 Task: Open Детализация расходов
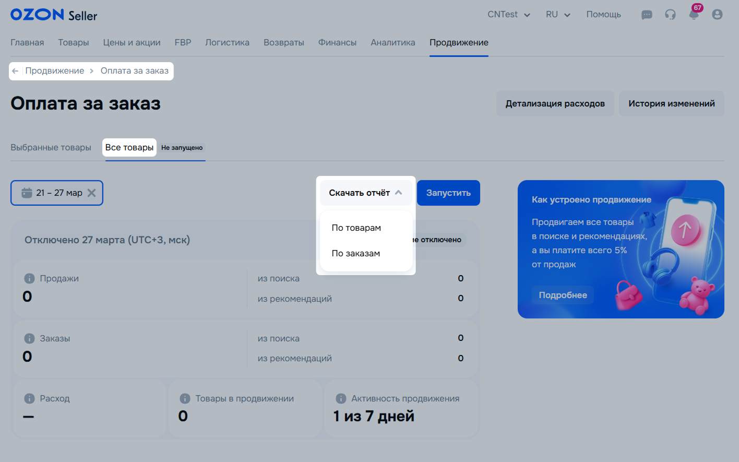pos(555,104)
